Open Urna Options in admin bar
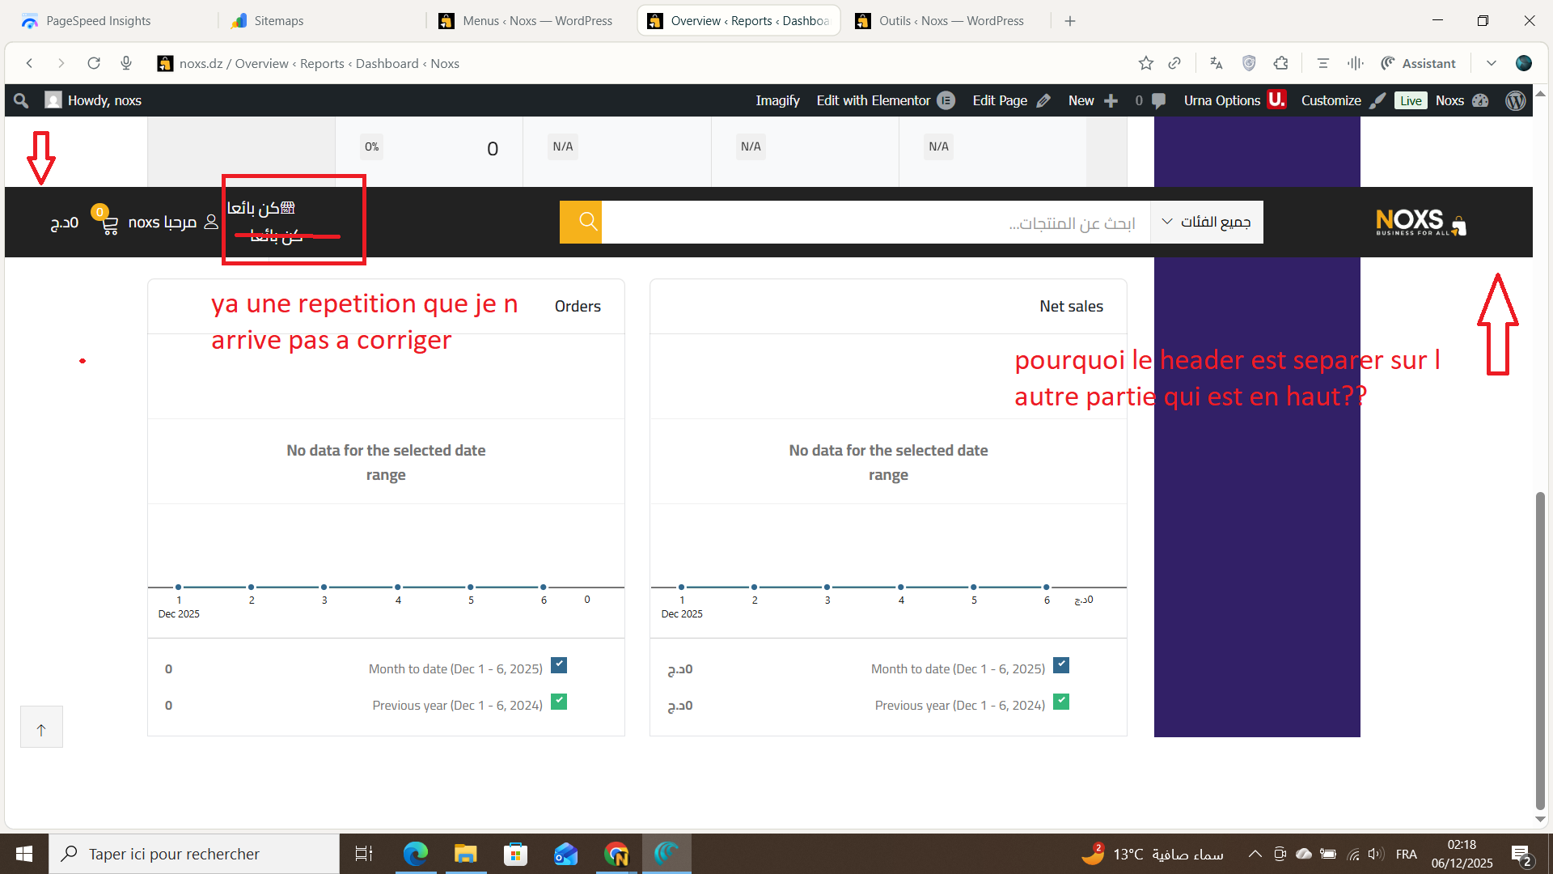The width and height of the screenshot is (1553, 874). click(x=1223, y=100)
